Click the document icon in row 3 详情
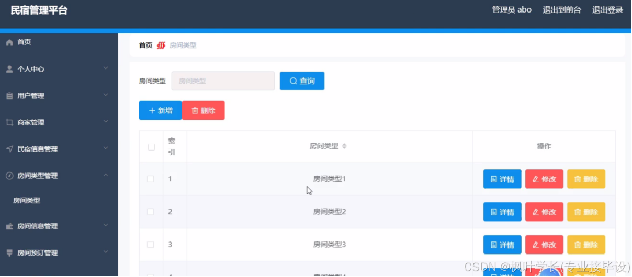The height and width of the screenshot is (277, 632). (494, 245)
